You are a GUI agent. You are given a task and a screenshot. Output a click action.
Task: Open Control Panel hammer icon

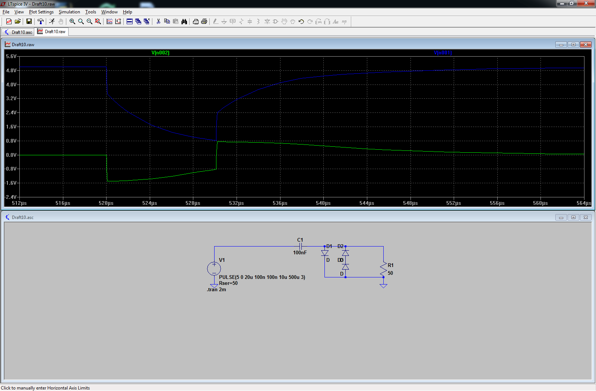coord(41,22)
